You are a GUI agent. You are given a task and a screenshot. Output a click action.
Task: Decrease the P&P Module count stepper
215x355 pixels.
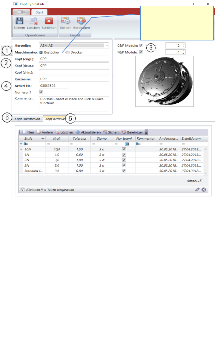click(x=183, y=54)
